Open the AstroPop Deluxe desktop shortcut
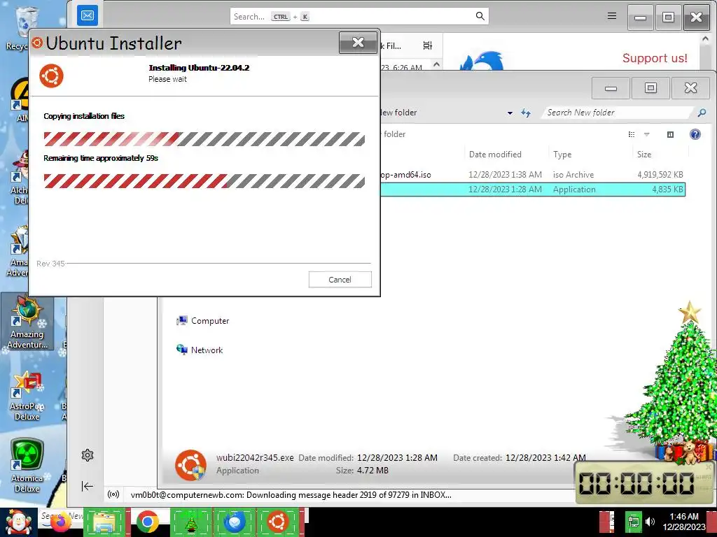 (x=27, y=396)
